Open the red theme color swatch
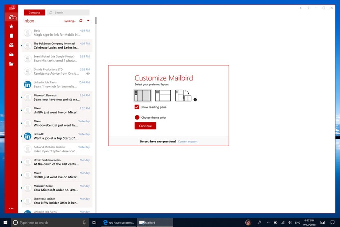This screenshot has width=340, height=227. pyautogui.click(x=137, y=117)
